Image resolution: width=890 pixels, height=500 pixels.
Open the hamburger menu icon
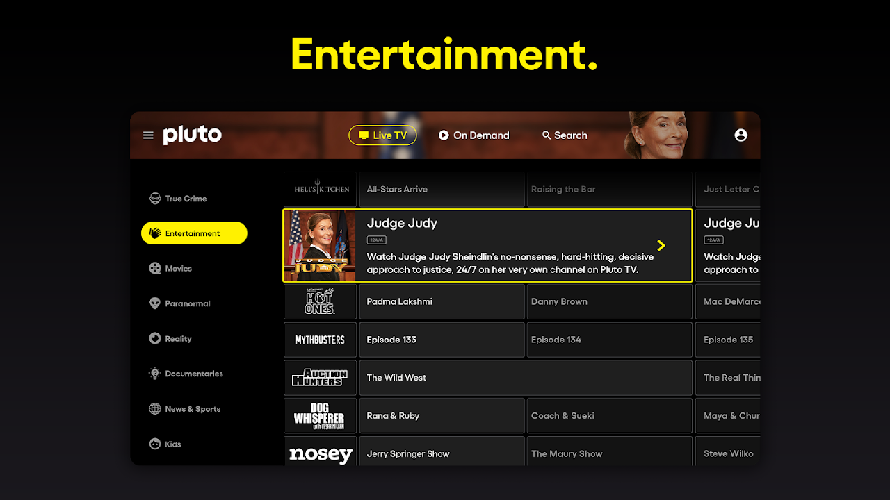(148, 135)
